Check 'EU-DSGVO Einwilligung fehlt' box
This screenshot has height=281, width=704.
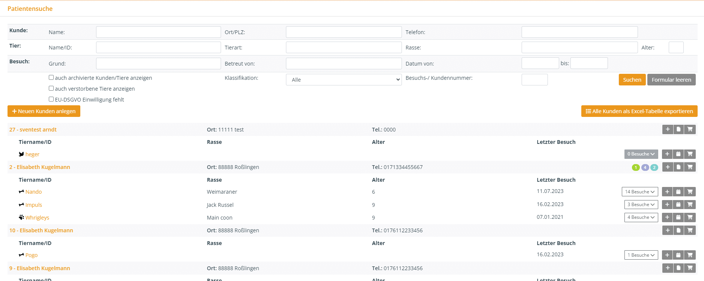51,99
